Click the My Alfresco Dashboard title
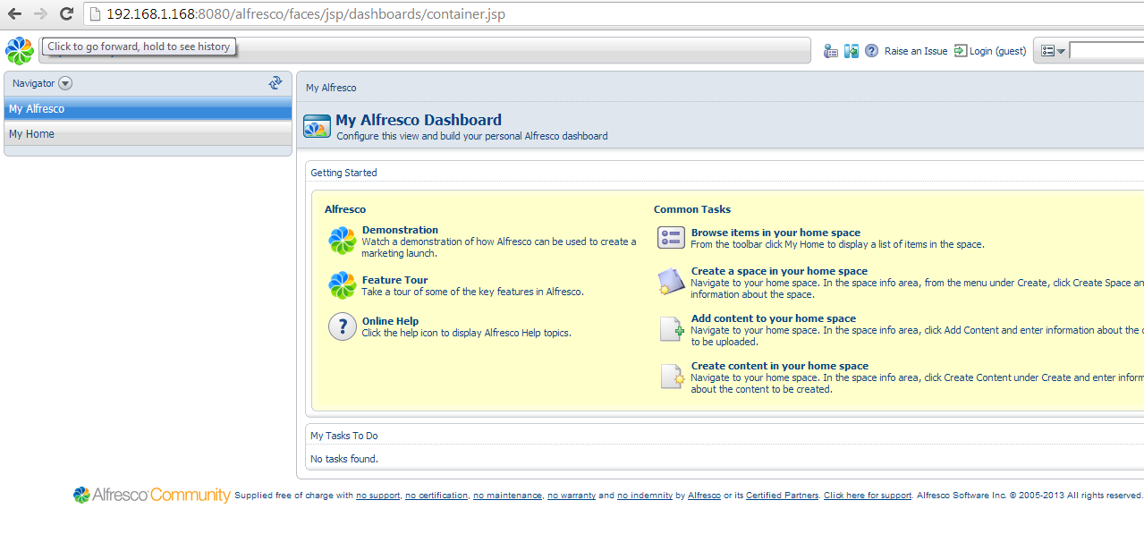 click(x=419, y=120)
